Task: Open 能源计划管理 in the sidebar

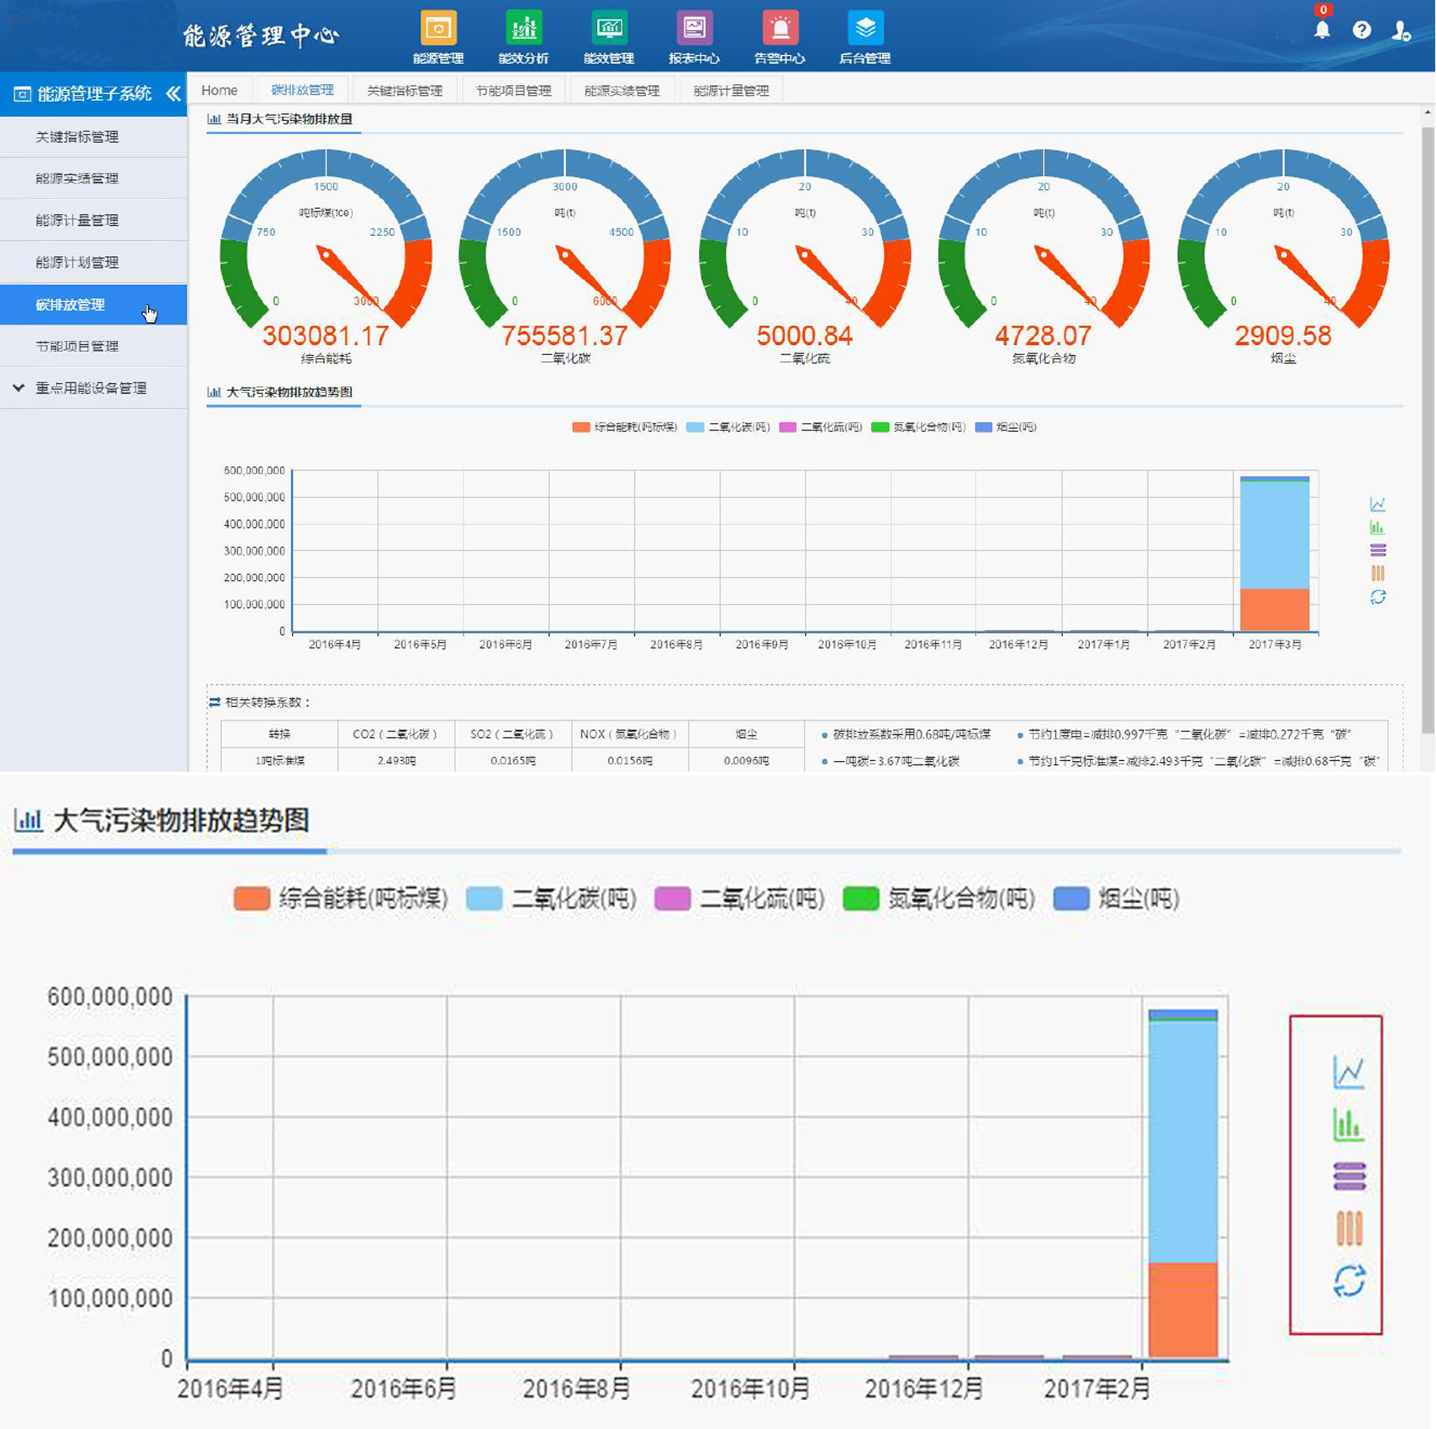Action: [x=94, y=263]
